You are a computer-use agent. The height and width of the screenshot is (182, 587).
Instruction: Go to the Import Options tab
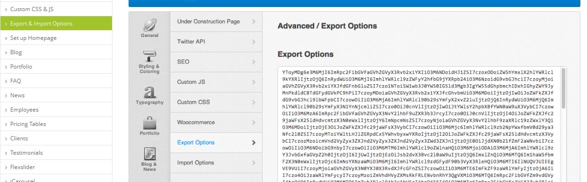(216, 163)
